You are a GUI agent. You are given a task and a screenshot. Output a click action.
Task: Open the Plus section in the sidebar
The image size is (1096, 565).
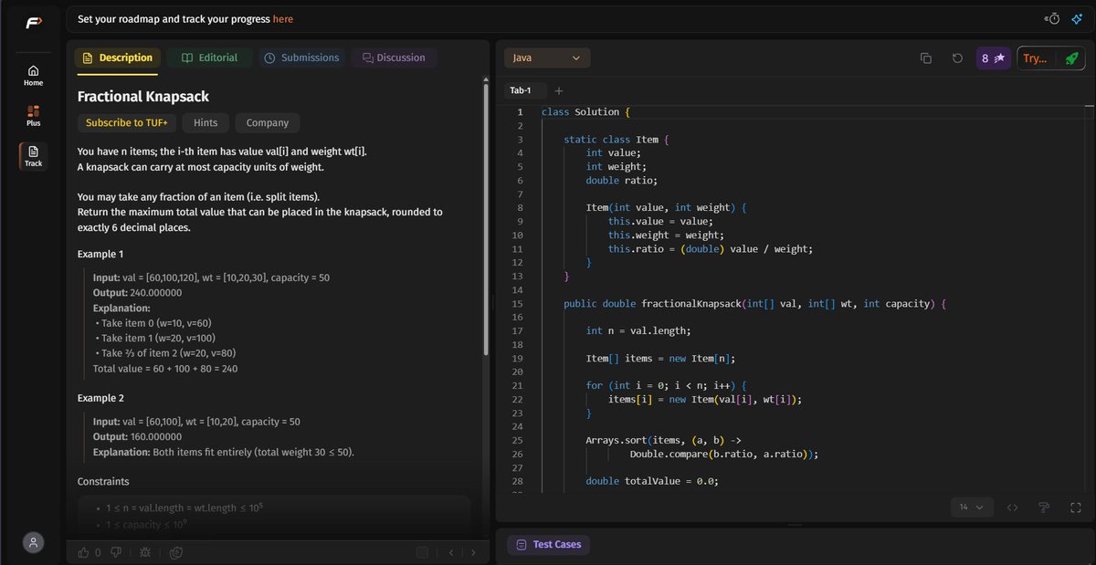click(x=33, y=116)
